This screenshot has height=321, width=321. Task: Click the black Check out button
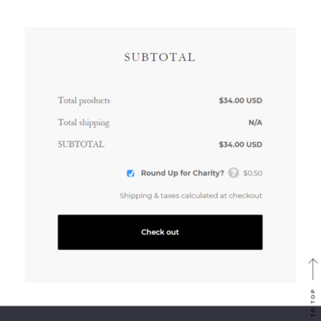(x=160, y=232)
